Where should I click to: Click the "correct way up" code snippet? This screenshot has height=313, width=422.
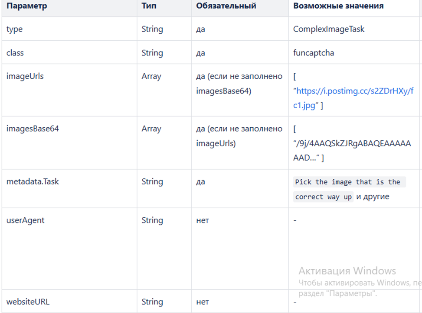pyautogui.click(x=324, y=197)
